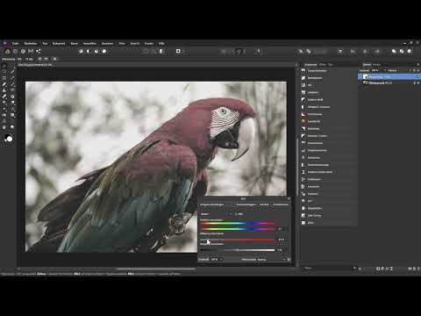The image size is (421, 316).
Task: Apply Auto Colours from the toolbar
Action: [96, 51]
